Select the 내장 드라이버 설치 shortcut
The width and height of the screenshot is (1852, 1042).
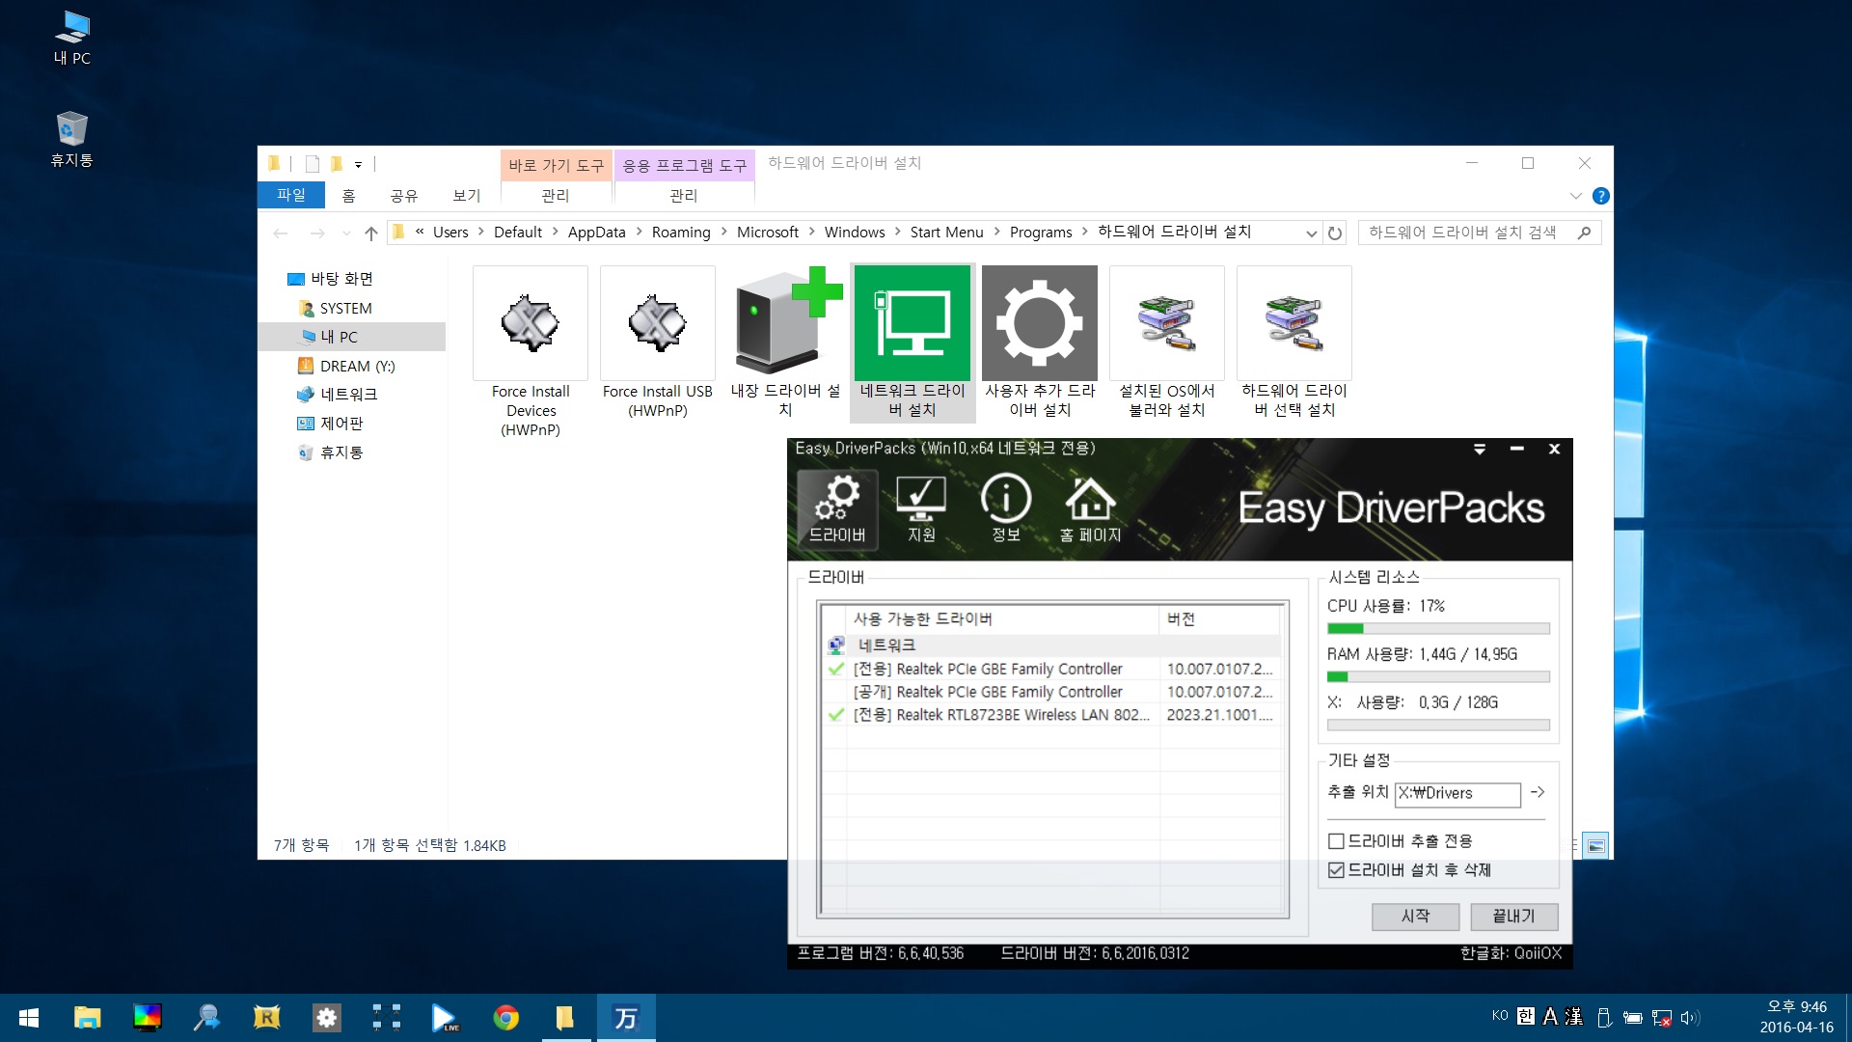pyautogui.click(x=785, y=343)
